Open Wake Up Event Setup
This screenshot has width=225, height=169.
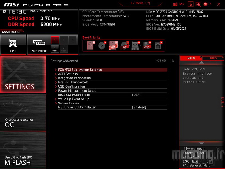coord(112,99)
